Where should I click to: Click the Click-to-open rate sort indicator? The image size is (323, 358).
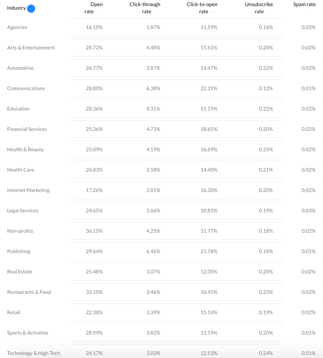coord(213,12)
